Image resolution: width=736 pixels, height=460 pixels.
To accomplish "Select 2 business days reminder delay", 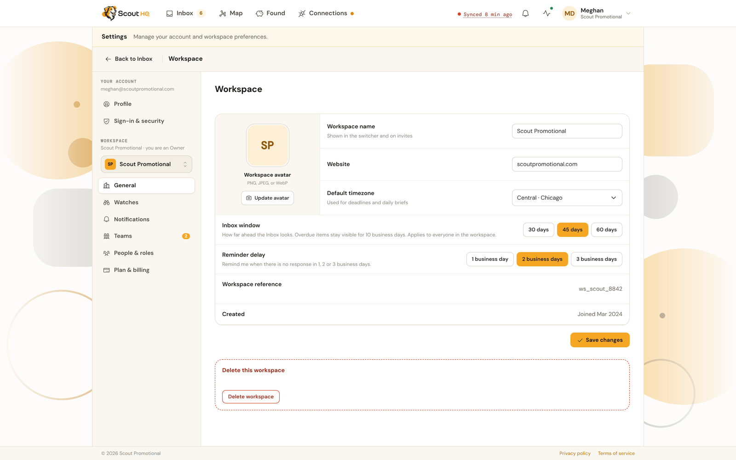I will point(542,259).
